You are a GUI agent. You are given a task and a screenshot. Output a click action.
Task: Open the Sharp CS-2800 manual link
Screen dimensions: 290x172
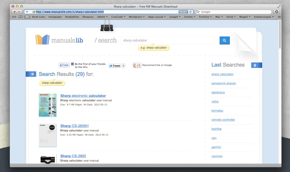point(73,156)
